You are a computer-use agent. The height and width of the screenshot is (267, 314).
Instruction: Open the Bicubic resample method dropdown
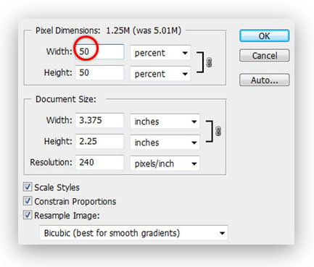click(133, 233)
